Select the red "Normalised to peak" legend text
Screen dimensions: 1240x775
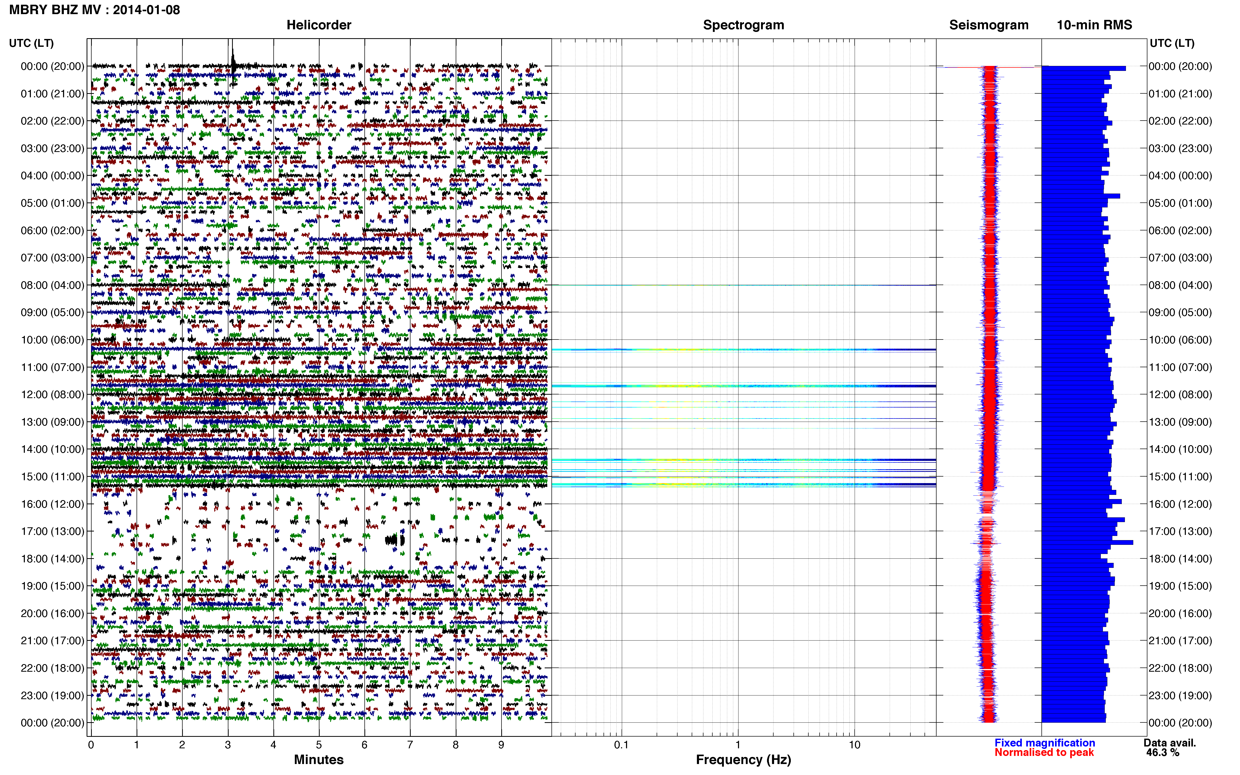tap(1044, 752)
